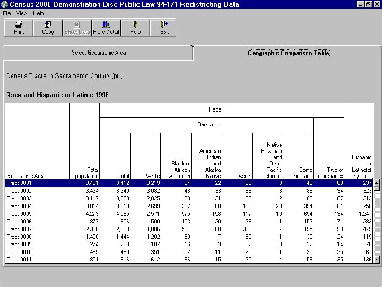The image size is (382, 287).
Task: Restore the Census 2000 window
Action: [368, 4]
